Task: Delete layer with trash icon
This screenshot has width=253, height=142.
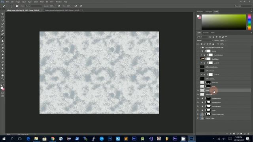Action: click(248, 134)
